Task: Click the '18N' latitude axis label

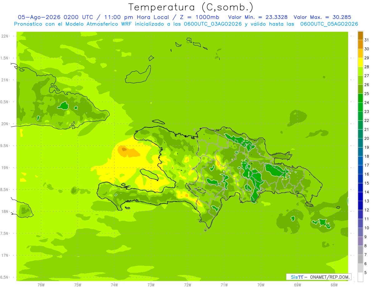Action: click(5, 211)
